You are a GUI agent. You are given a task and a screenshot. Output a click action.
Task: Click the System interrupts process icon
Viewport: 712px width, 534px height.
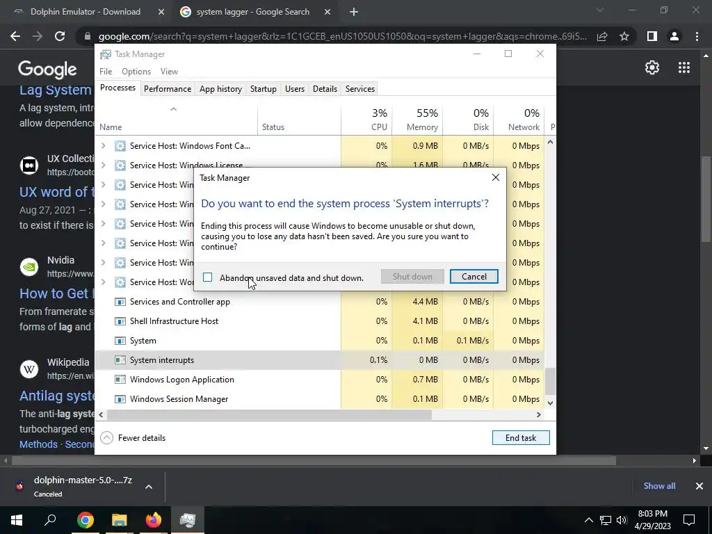(120, 360)
